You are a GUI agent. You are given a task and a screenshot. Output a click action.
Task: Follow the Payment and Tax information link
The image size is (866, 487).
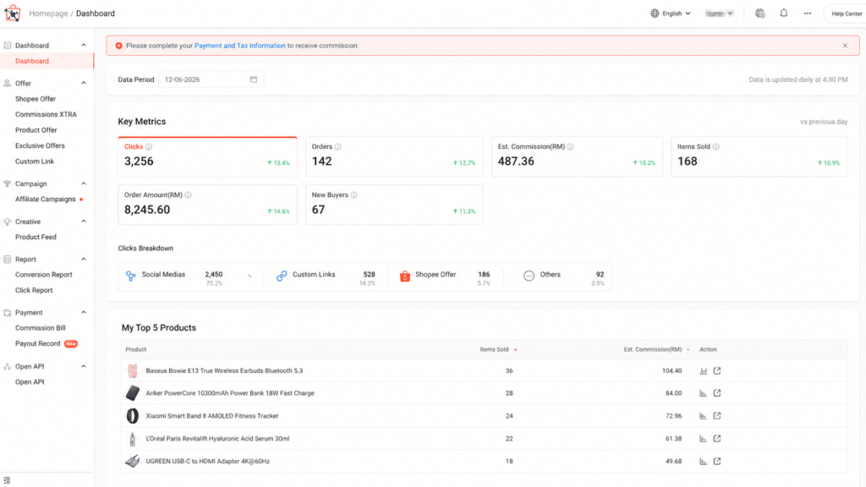point(239,46)
